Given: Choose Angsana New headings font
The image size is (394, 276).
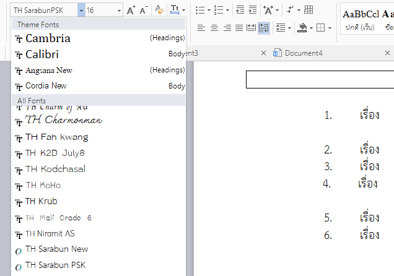Looking at the screenshot, I should click(x=100, y=71).
